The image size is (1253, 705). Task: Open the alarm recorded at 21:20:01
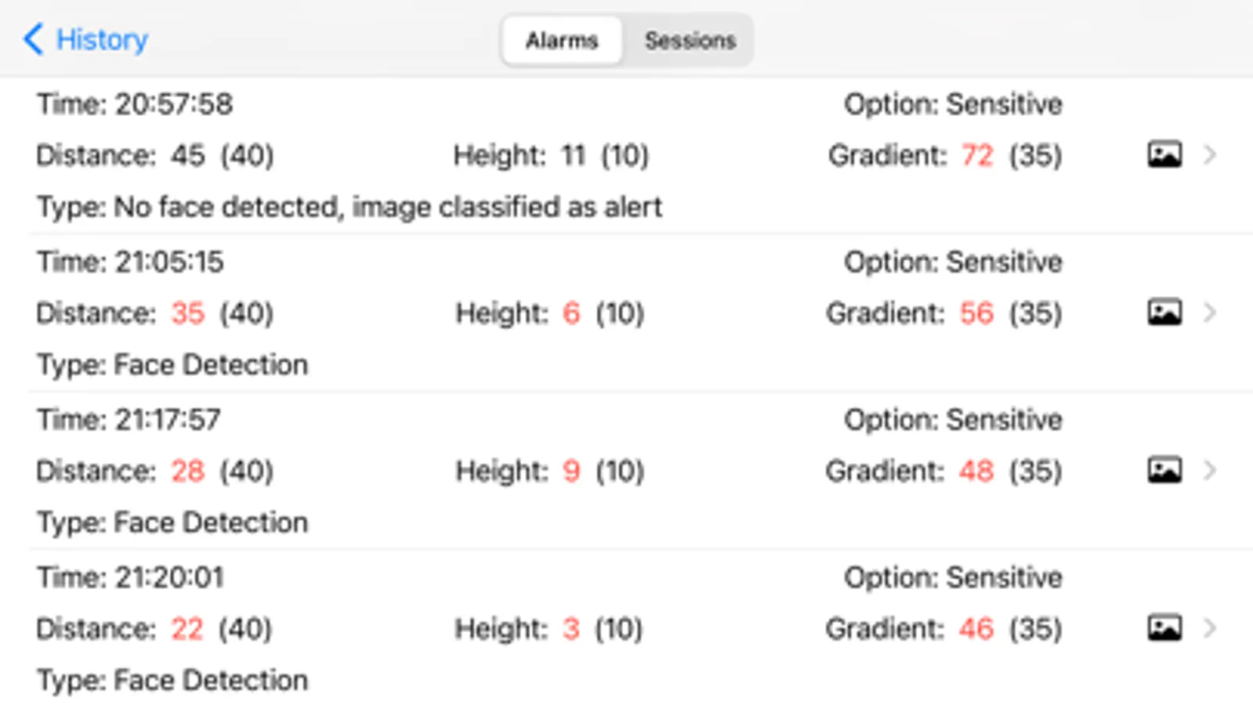point(131,577)
